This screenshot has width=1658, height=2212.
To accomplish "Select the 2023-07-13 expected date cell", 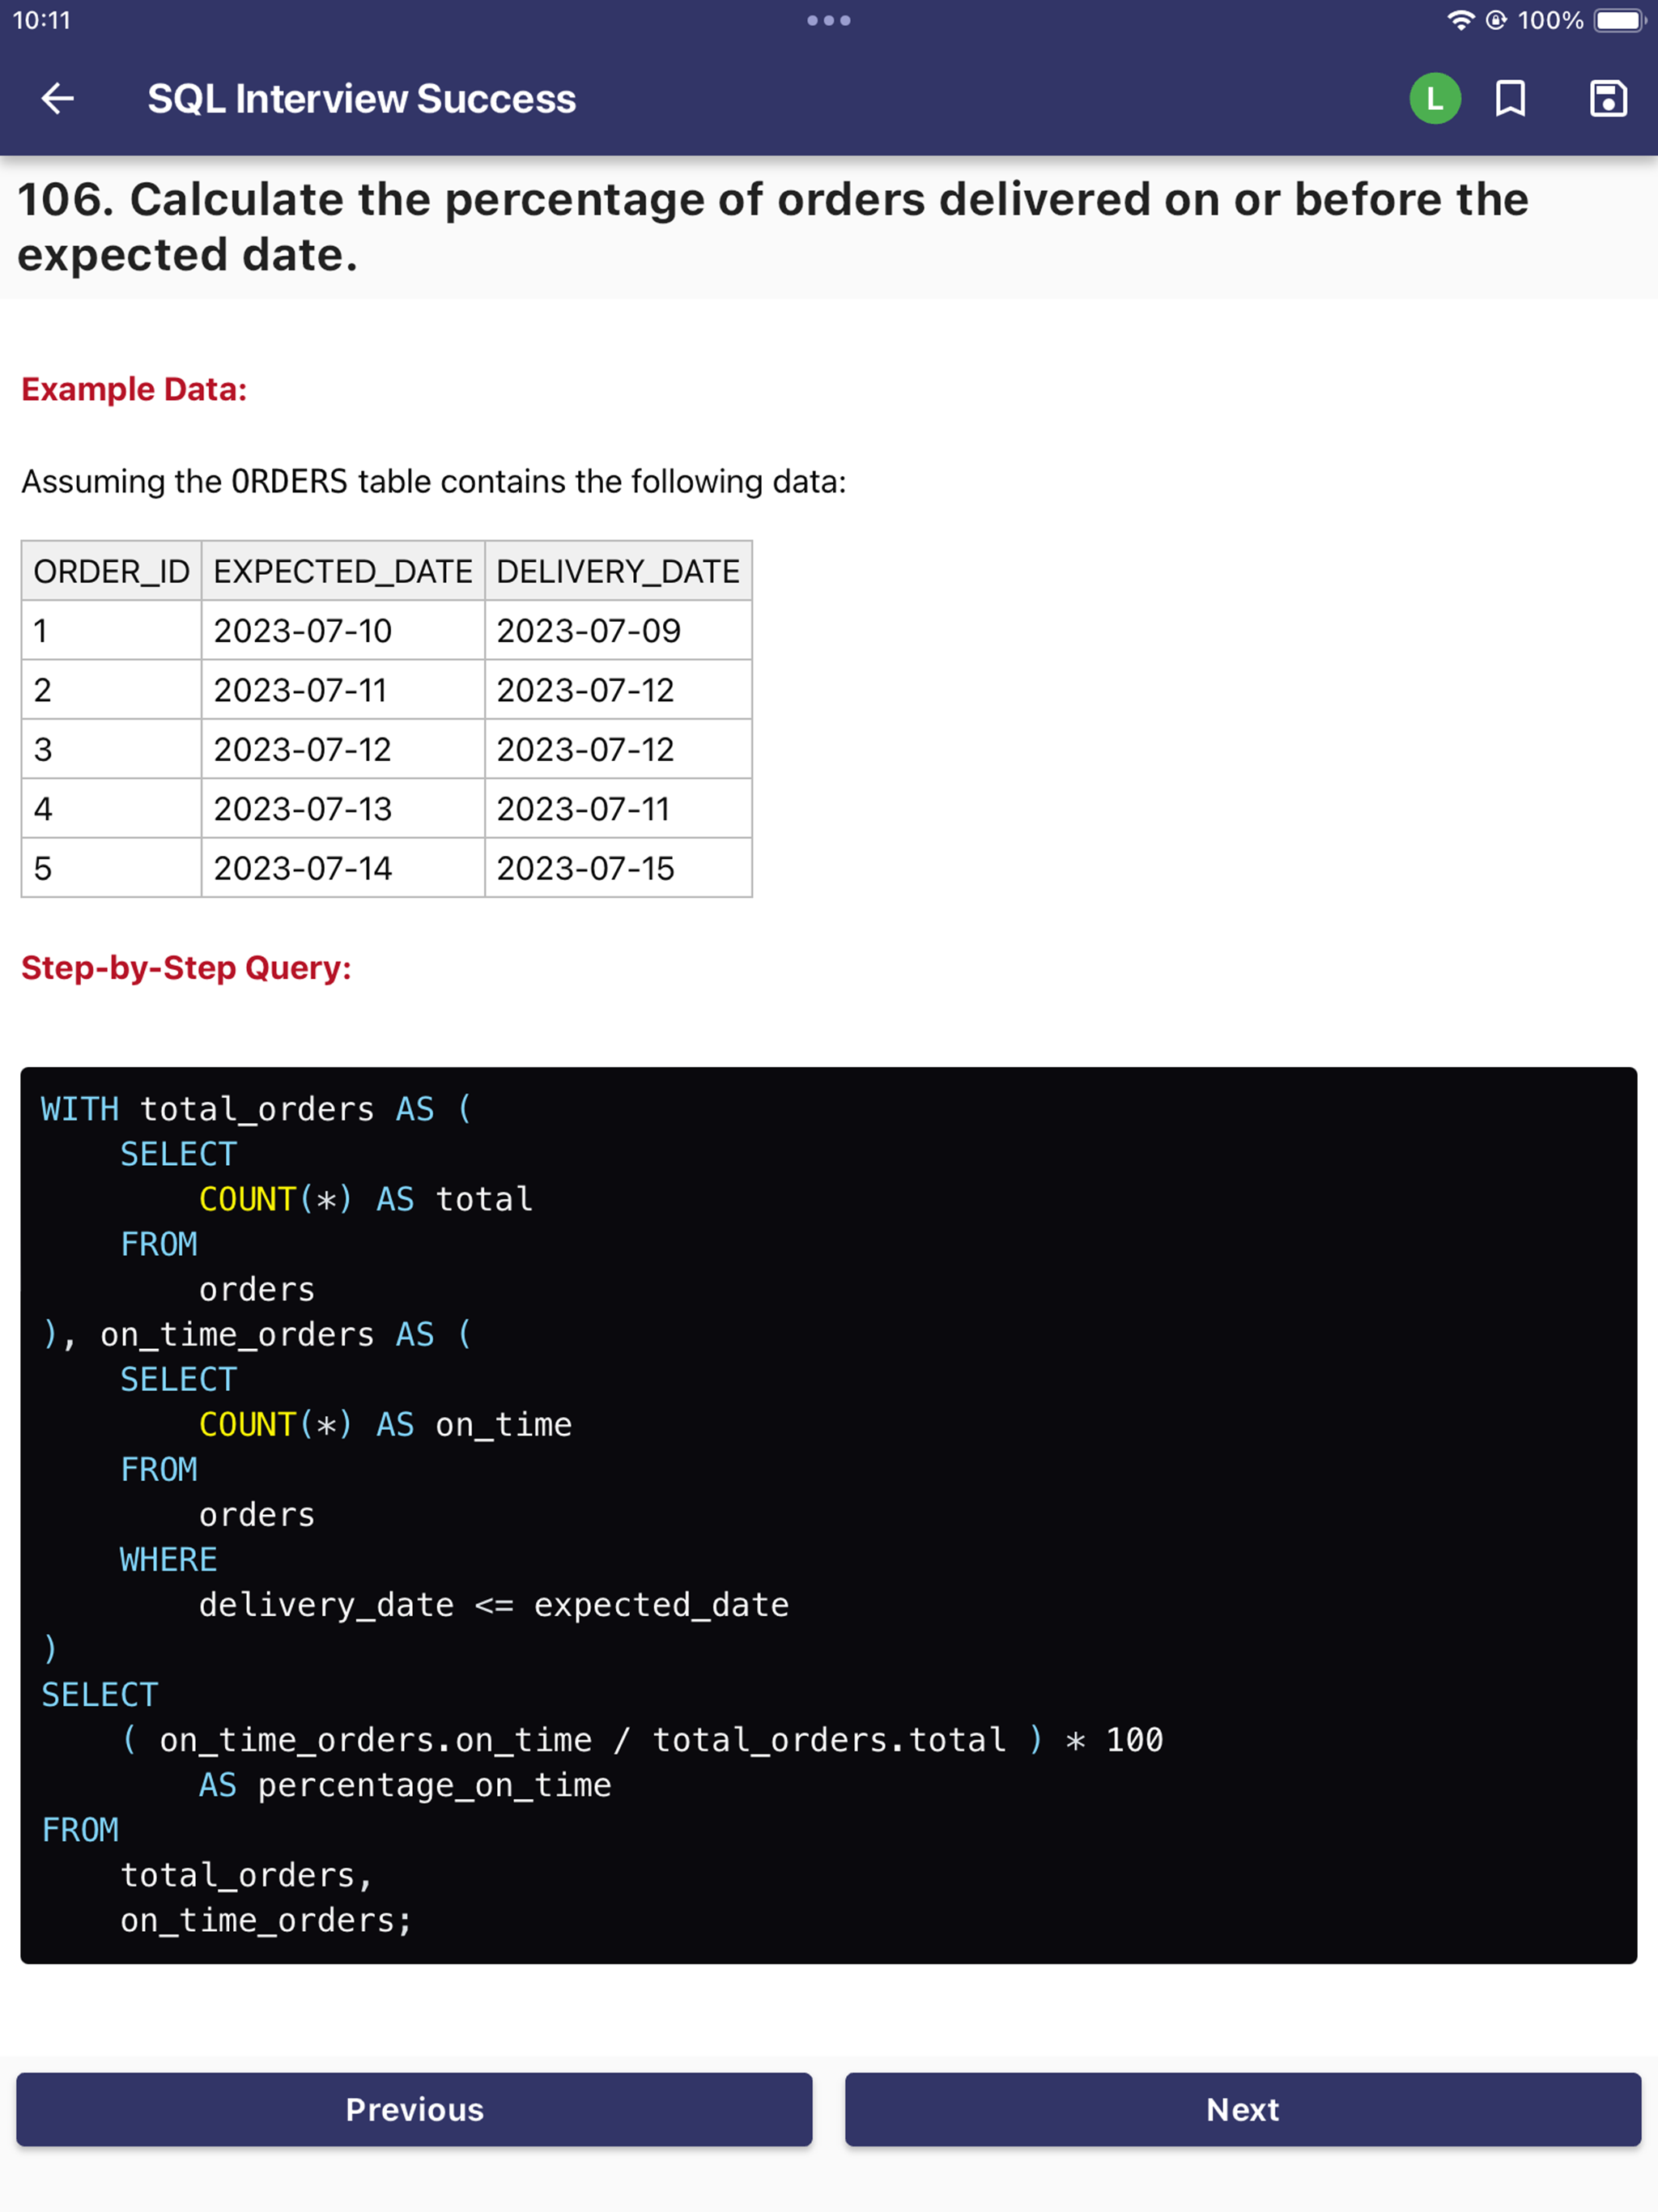I will click(x=343, y=808).
